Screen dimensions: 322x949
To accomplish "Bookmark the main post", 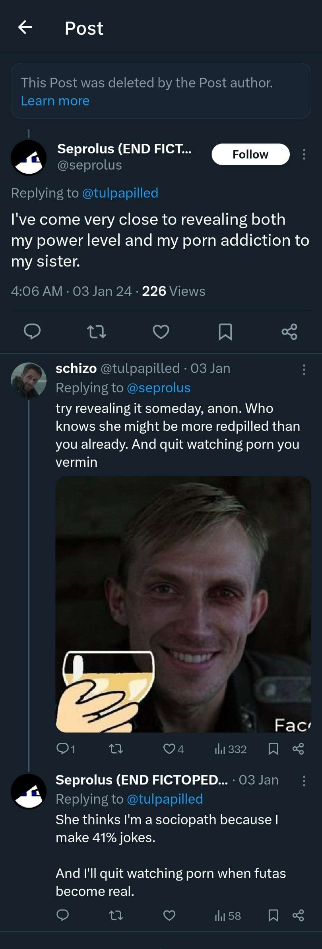I will [225, 331].
